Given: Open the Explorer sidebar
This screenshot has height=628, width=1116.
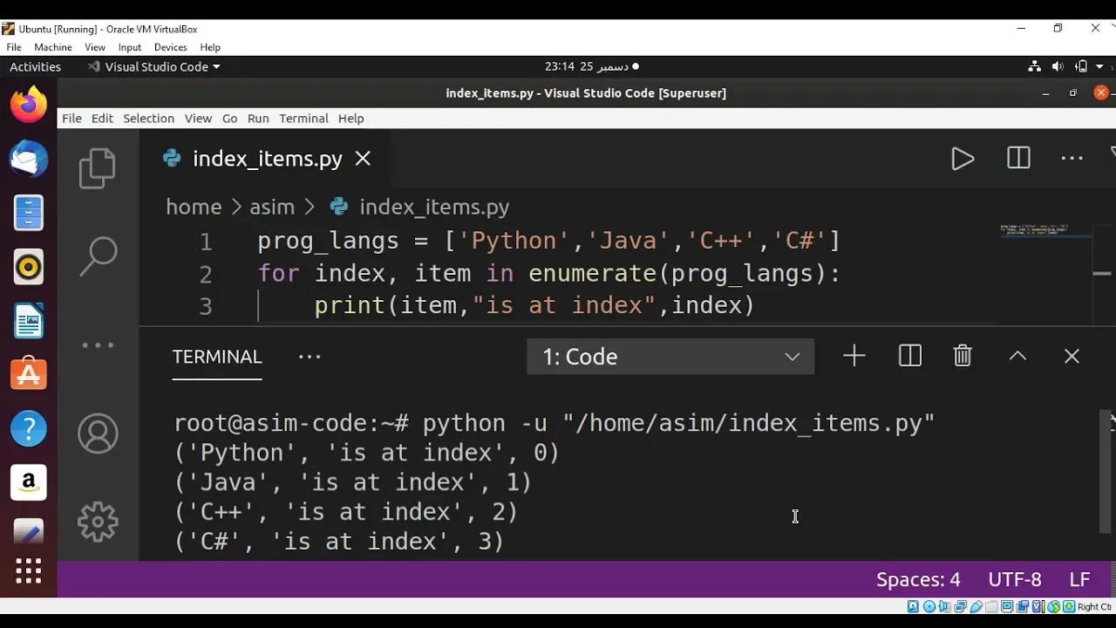Looking at the screenshot, I should tap(97, 167).
